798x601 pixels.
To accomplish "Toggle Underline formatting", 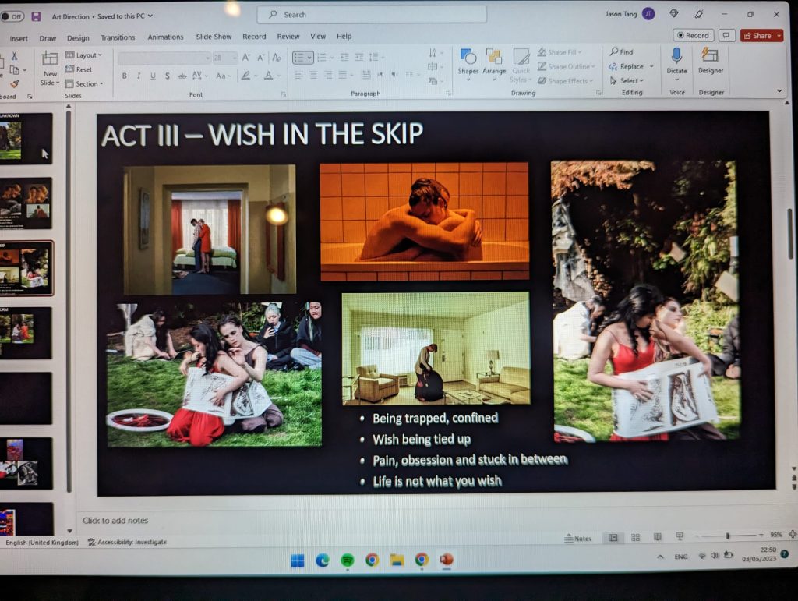I will (x=153, y=76).
